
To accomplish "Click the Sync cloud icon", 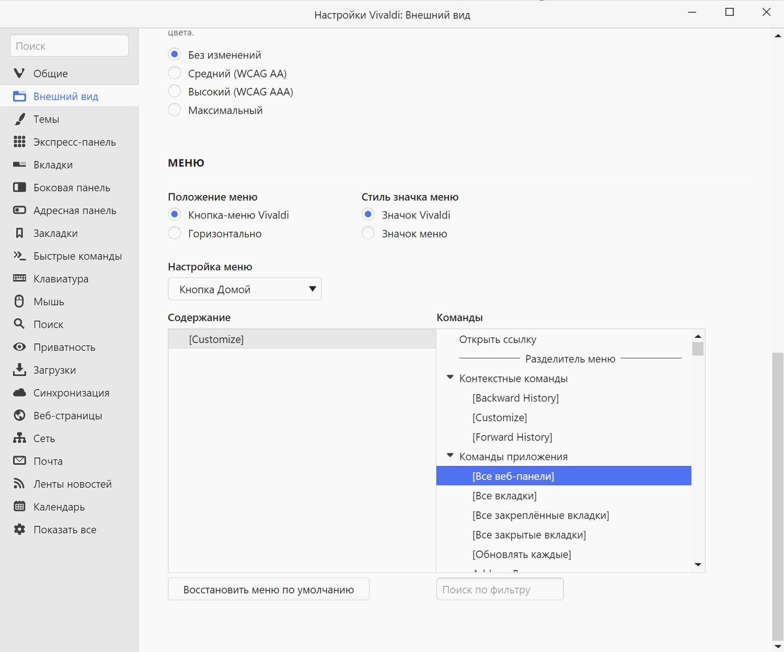I will [19, 393].
